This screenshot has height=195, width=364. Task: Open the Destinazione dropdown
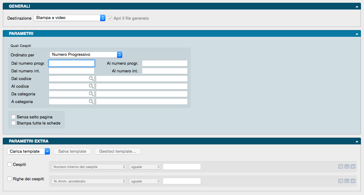pos(69,18)
